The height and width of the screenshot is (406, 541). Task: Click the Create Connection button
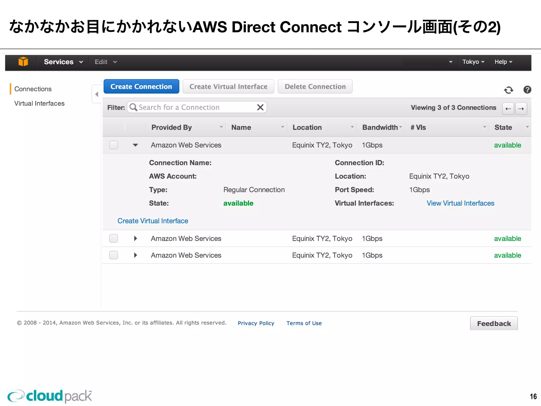(x=141, y=86)
